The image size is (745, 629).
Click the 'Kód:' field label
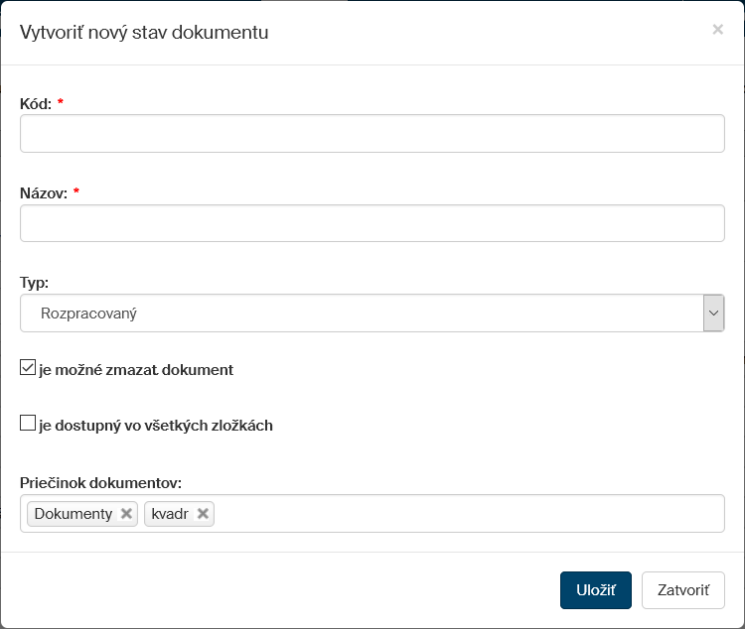pyautogui.click(x=36, y=103)
